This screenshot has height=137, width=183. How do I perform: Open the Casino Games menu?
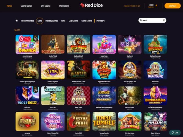[26, 6]
